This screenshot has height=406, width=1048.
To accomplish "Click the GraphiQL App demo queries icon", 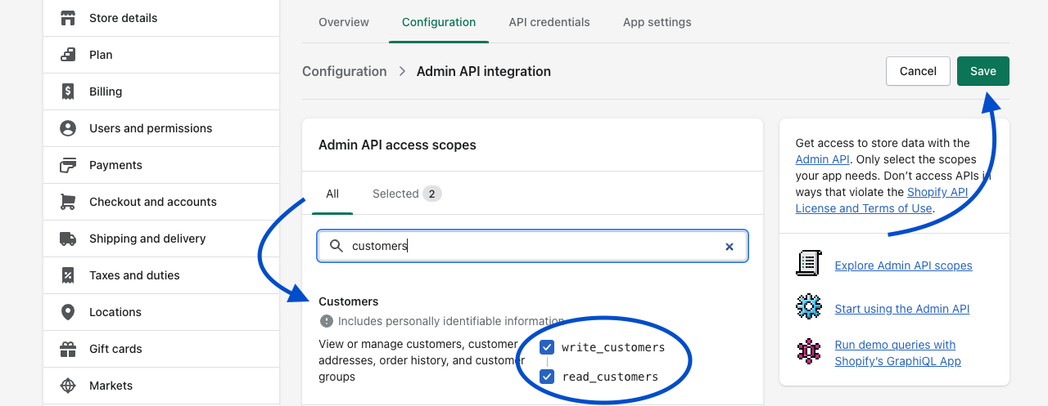I will pos(809,351).
